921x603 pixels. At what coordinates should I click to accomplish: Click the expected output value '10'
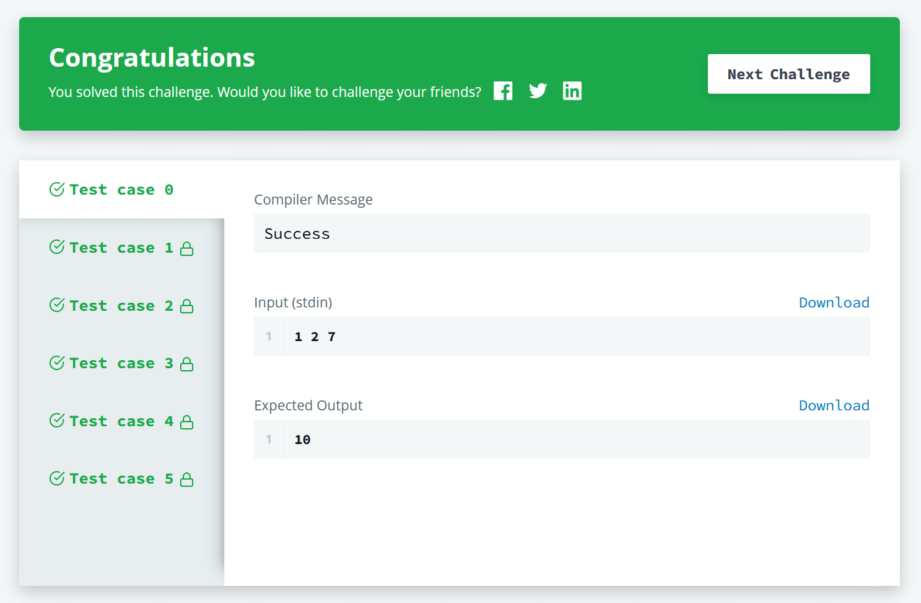point(302,439)
